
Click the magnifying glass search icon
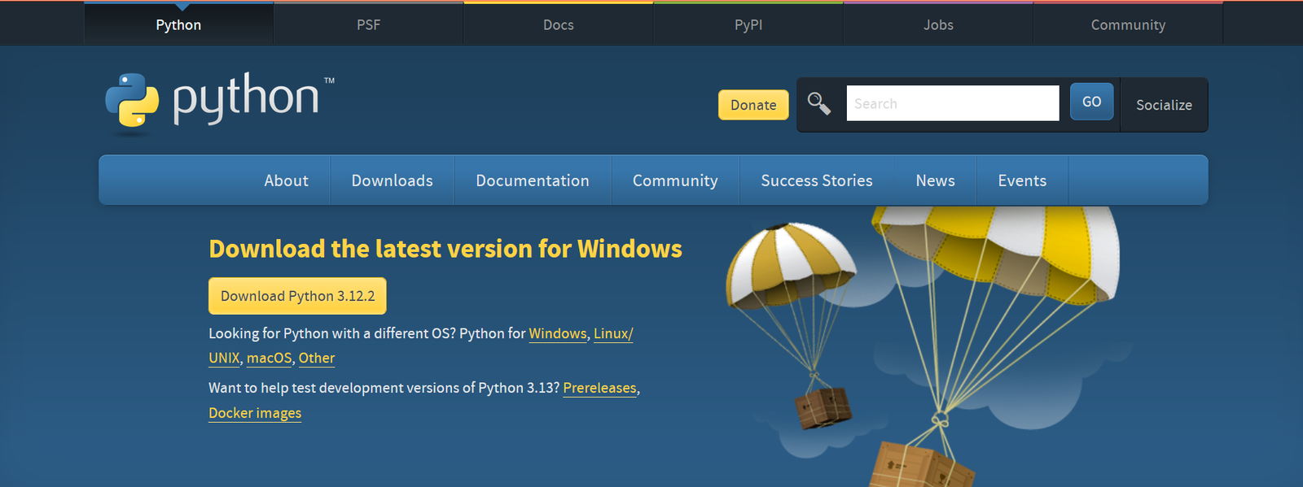click(x=819, y=104)
